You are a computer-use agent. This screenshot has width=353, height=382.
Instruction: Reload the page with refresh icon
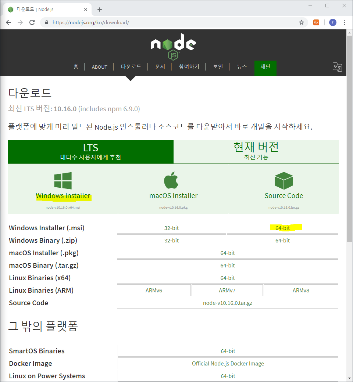pos(32,22)
